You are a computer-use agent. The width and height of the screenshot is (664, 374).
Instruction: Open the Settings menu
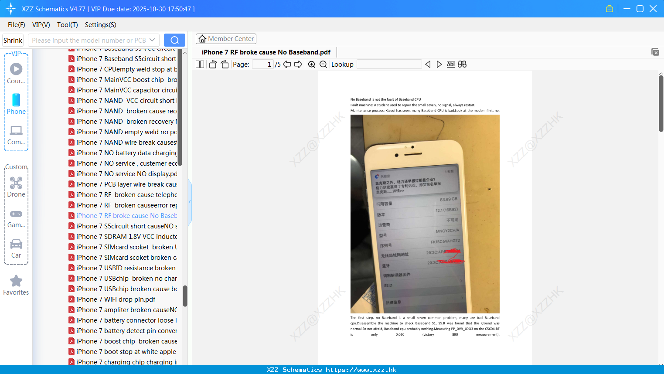point(101,25)
